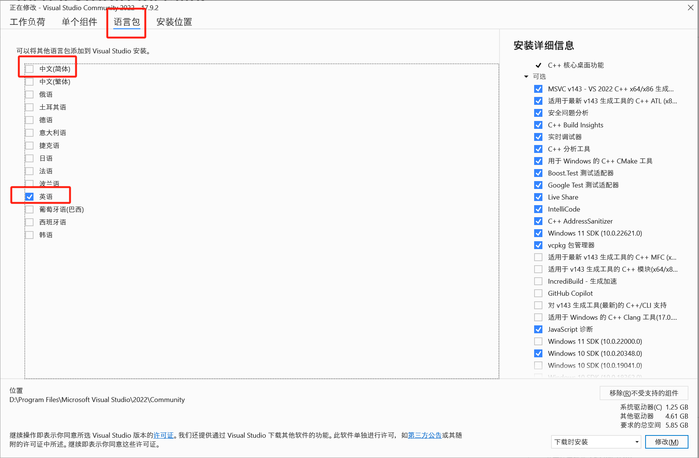Viewport: 699px width, 458px height.
Task: Click the C++ 核心桌面功能 item
Action: [x=576, y=65]
